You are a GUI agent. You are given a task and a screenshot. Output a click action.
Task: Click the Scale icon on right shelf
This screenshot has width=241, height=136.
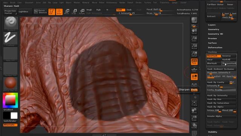tap(194, 118)
